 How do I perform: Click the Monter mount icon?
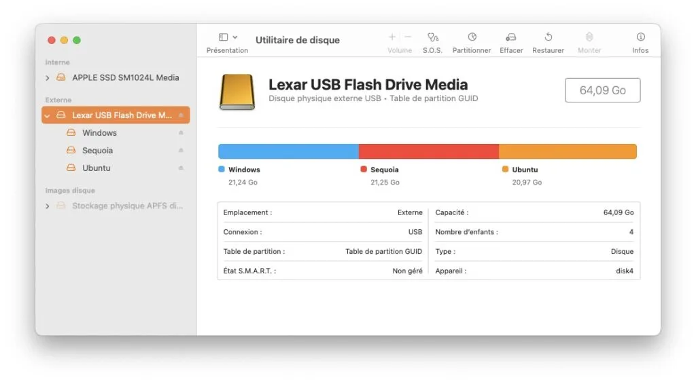tap(589, 37)
